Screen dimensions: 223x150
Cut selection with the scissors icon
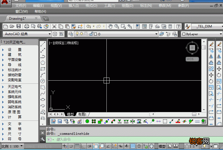[54, 26]
